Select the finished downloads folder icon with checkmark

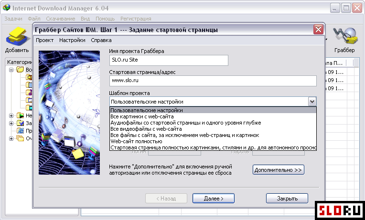click(x=20, y=123)
